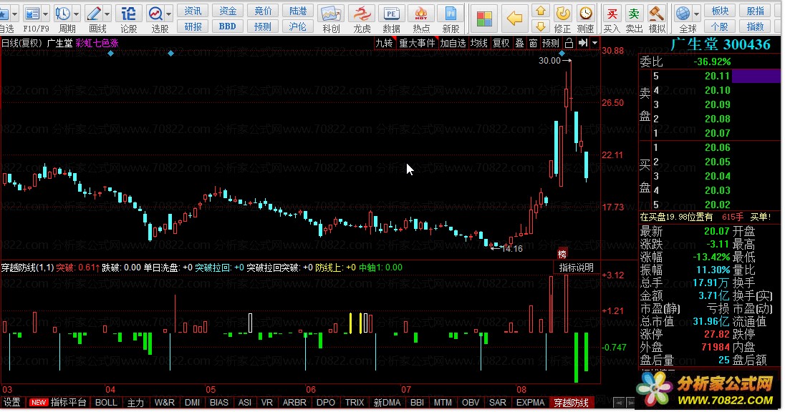Open the F10/F9 company info icon
Image resolution: width=785 pixels, height=412 pixels.
pyautogui.click(x=32, y=14)
